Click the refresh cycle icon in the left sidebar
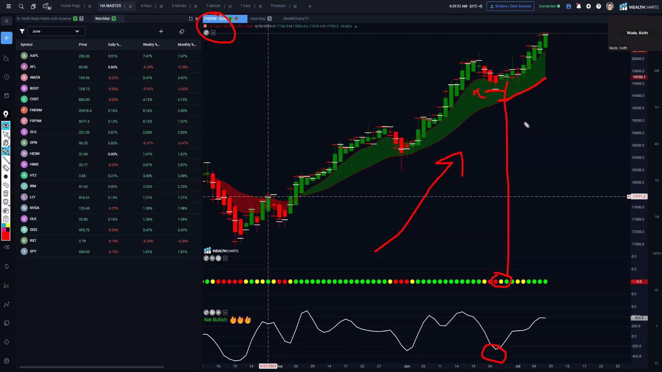The image size is (662, 372). [7, 266]
